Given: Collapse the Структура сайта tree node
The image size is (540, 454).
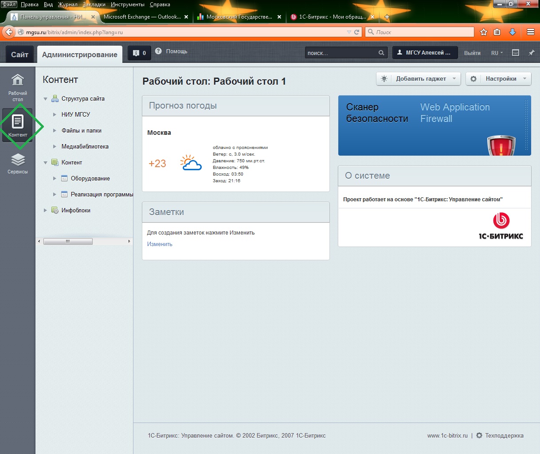Looking at the screenshot, I should pyautogui.click(x=45, y=99).
